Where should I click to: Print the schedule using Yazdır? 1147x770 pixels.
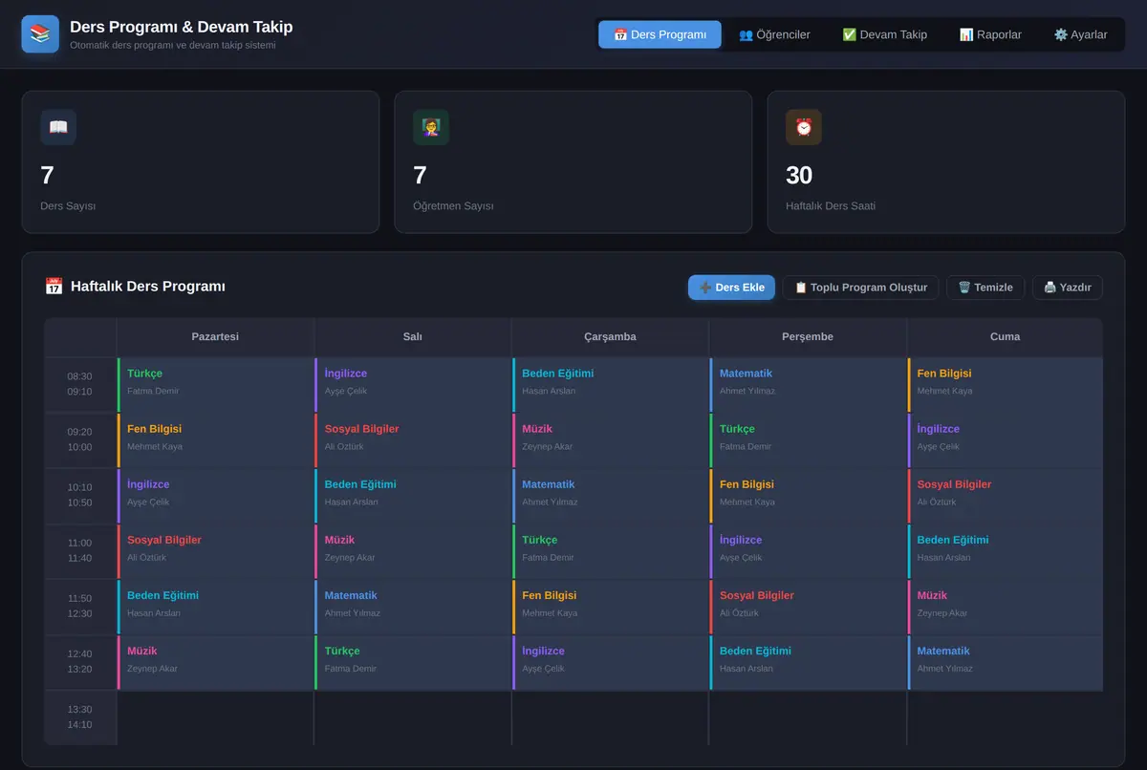click(1068, 288)
